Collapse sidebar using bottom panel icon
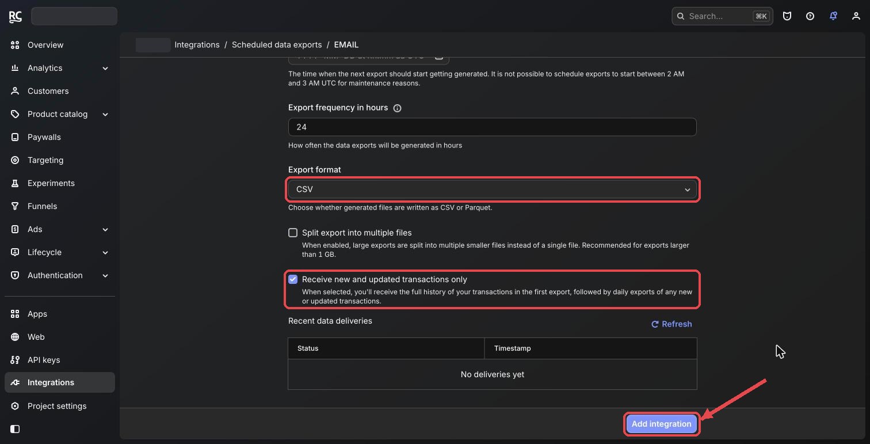Image resolution: width=870 pixels, height=444 pixels. 15,429
